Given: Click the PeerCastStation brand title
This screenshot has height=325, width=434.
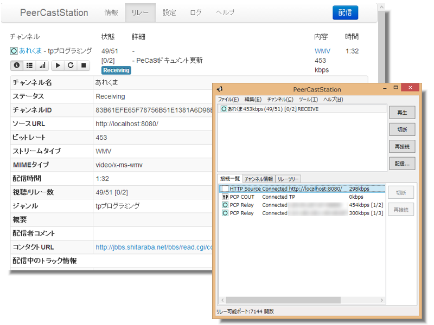Looking at the screenshot, I should pyautogui.click(x=54, y=12).
